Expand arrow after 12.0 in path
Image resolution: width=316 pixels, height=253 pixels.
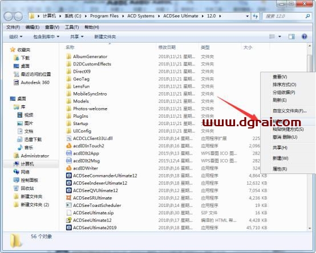pos(220,16)
